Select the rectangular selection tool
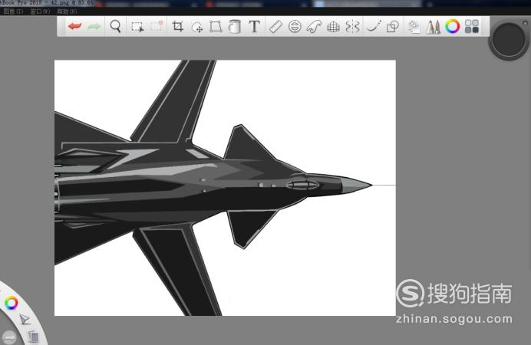The height and width of the screenshot is (345, 531). 137,26
